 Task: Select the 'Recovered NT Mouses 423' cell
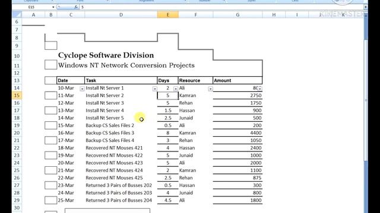[x=121, y=163]
